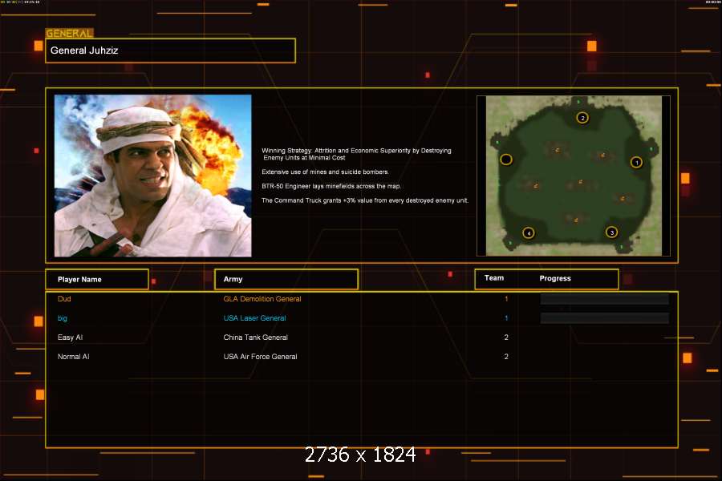This screenshot has height=481, width=722.
Task: Click the Easy AI player entry
Action: 71,338
